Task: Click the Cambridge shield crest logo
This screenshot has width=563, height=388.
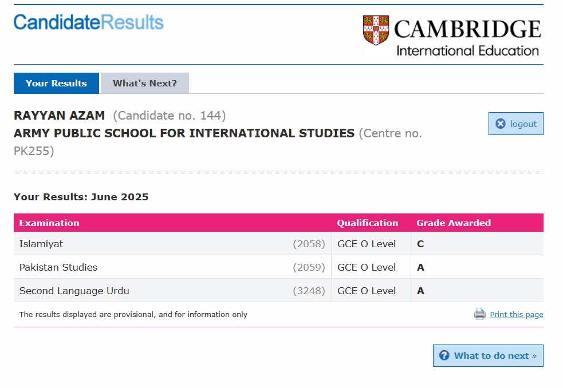Action: coord(376,30)
